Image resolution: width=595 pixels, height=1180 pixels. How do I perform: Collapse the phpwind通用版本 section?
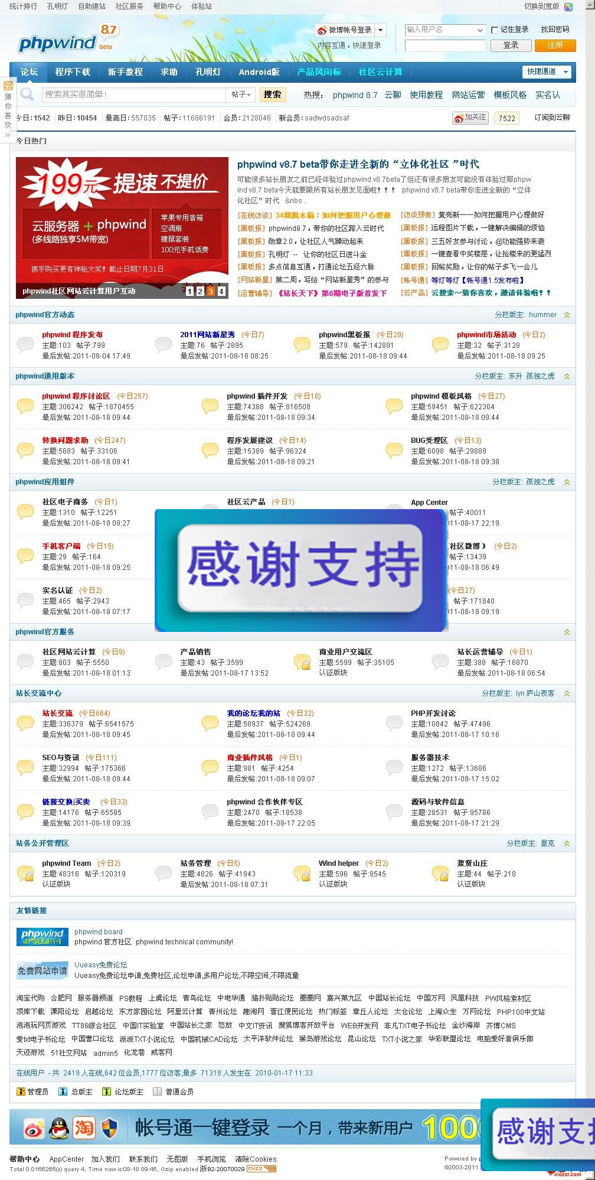click(x=567, y=376)
